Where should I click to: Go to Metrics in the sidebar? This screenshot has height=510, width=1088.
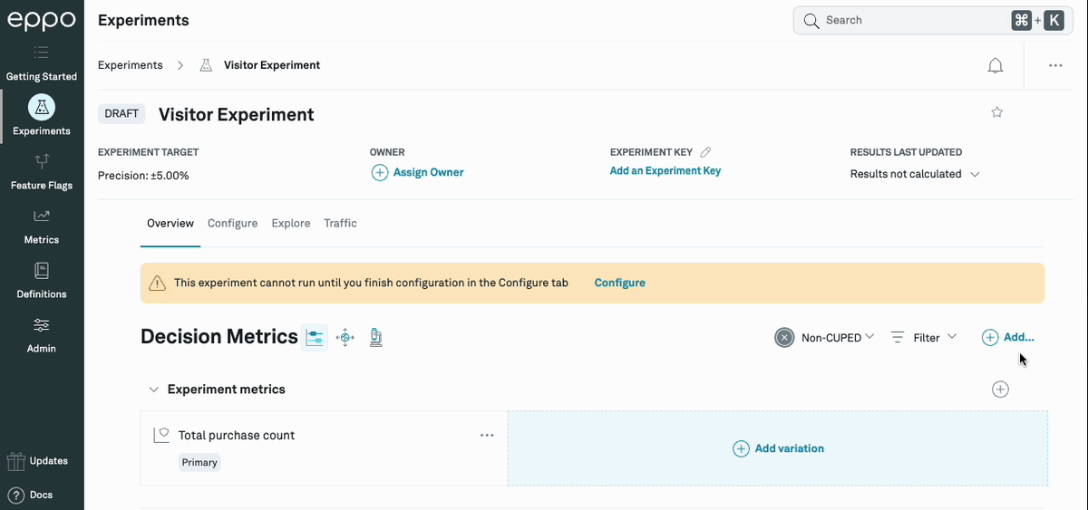[42, 226]
